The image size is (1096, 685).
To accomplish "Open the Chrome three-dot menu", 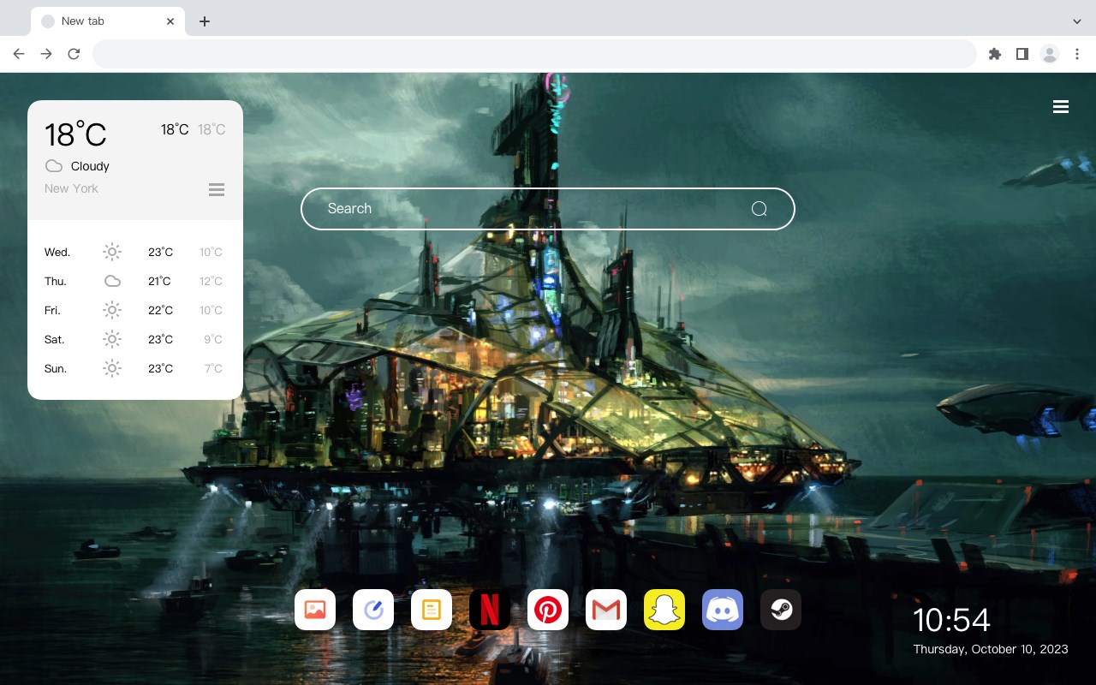I will [1077, 54].
